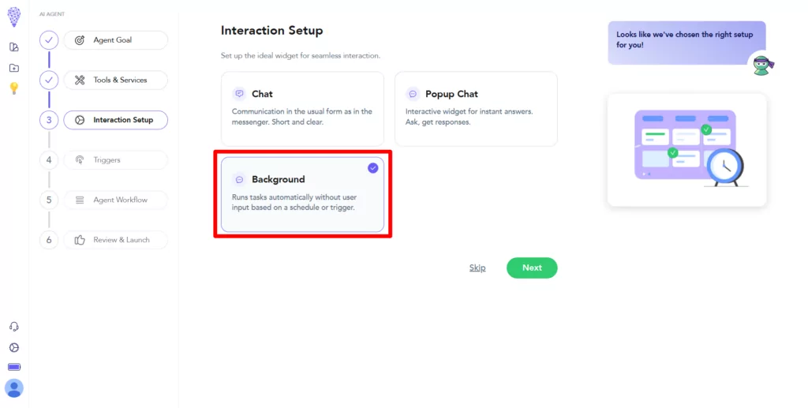The image size is (808, 408).
Task: Select the Chat interaction option
Action: click(x=302, y=109)
